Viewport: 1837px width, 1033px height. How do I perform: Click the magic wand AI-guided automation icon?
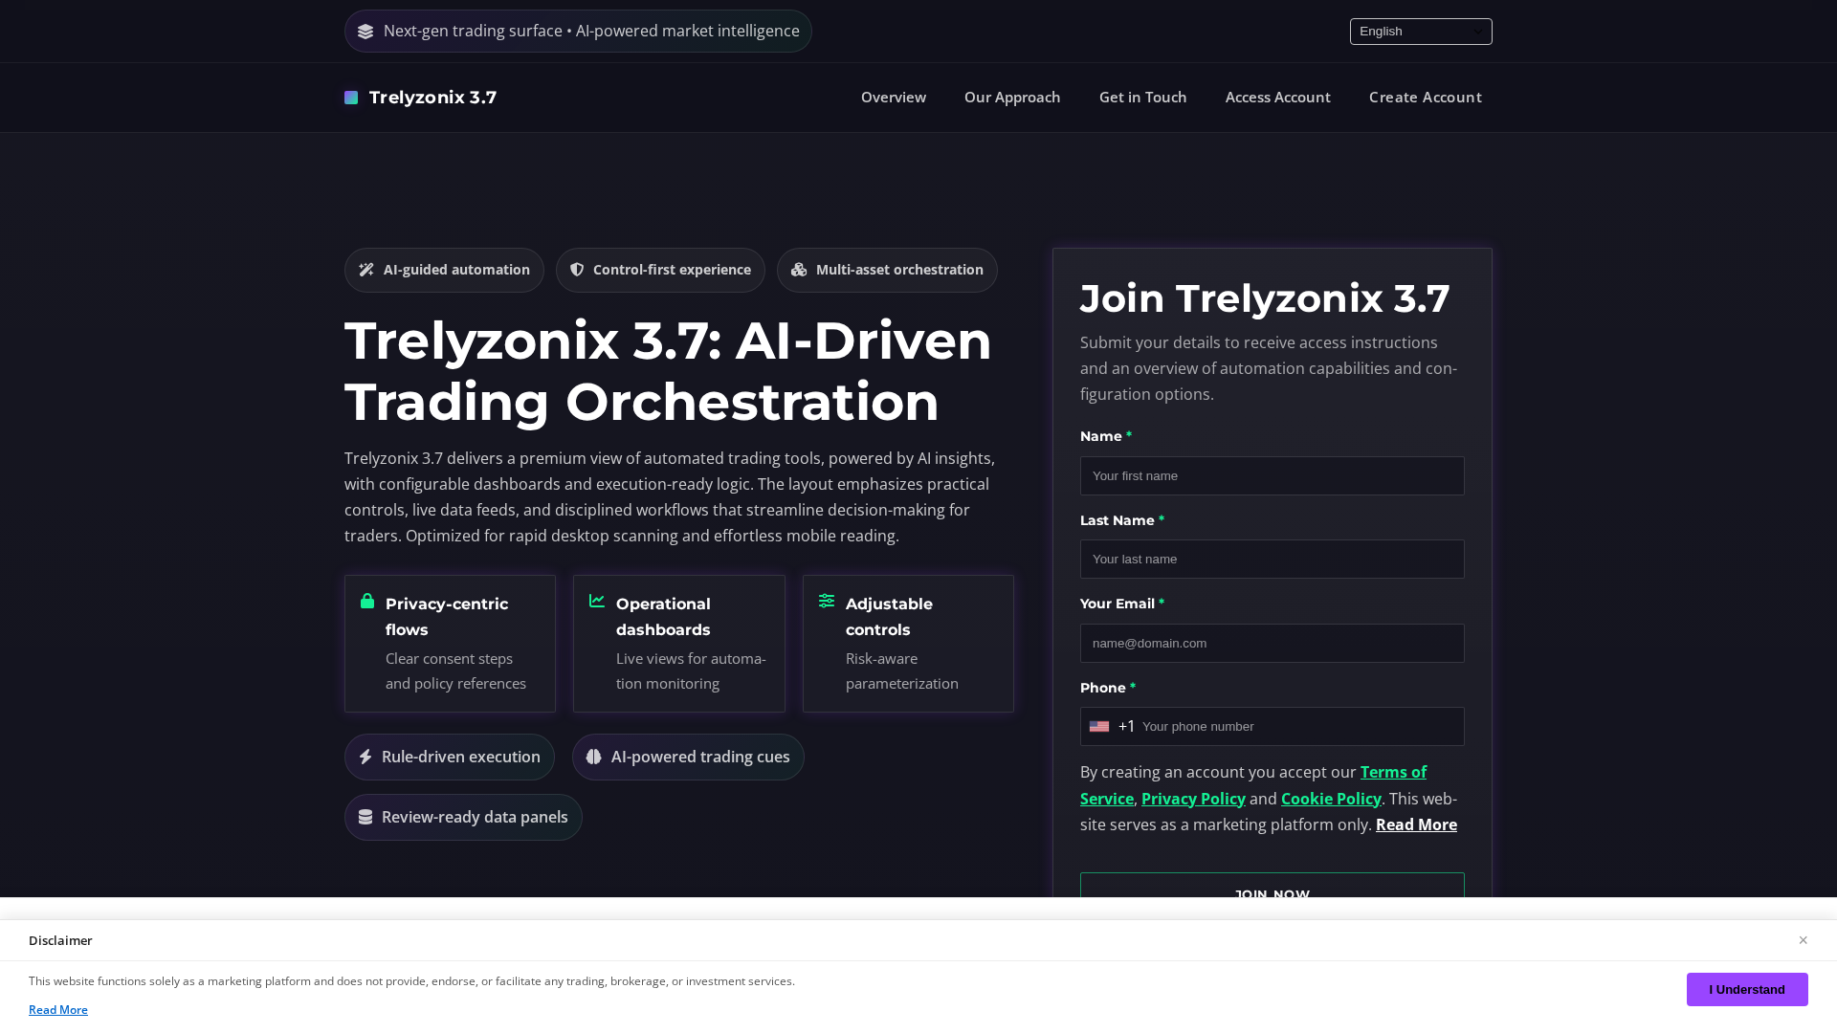[x=366, y=270]
